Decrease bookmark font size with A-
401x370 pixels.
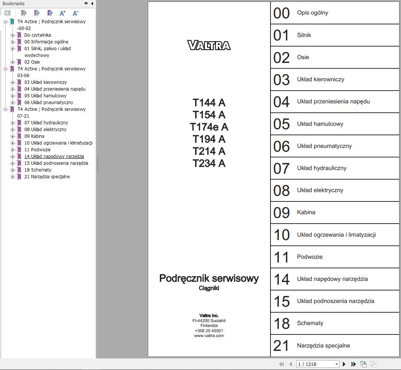coord(76,13)
